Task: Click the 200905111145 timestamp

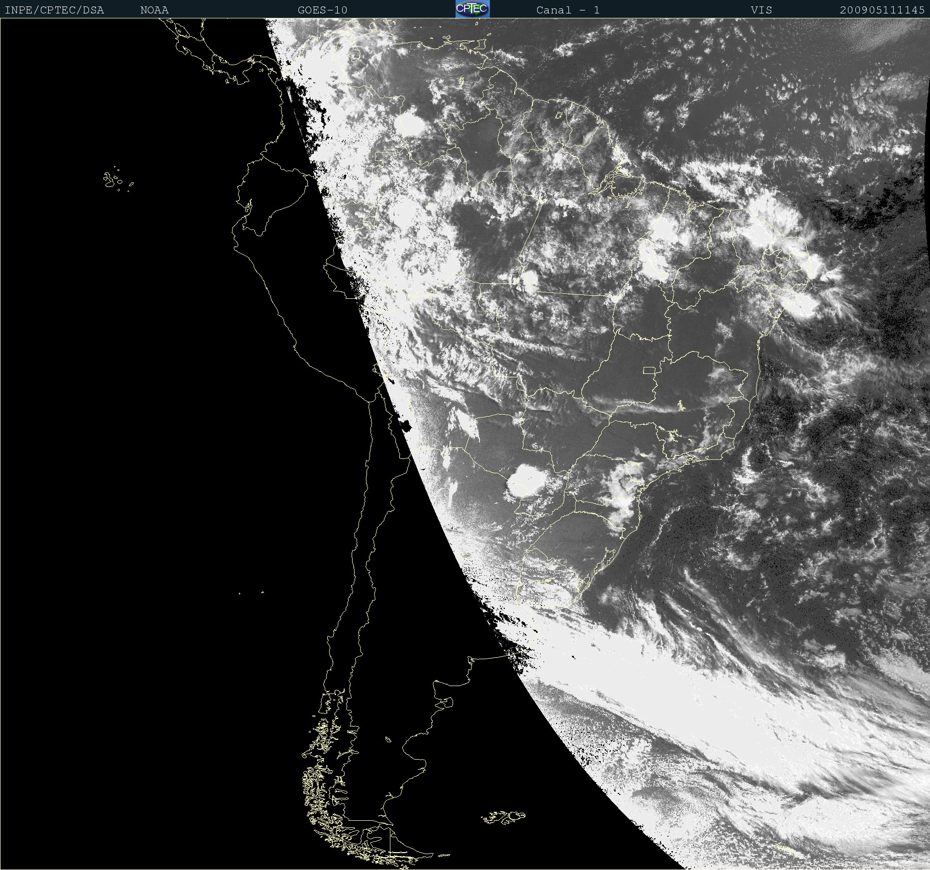Action: click(x=882, y=10)
